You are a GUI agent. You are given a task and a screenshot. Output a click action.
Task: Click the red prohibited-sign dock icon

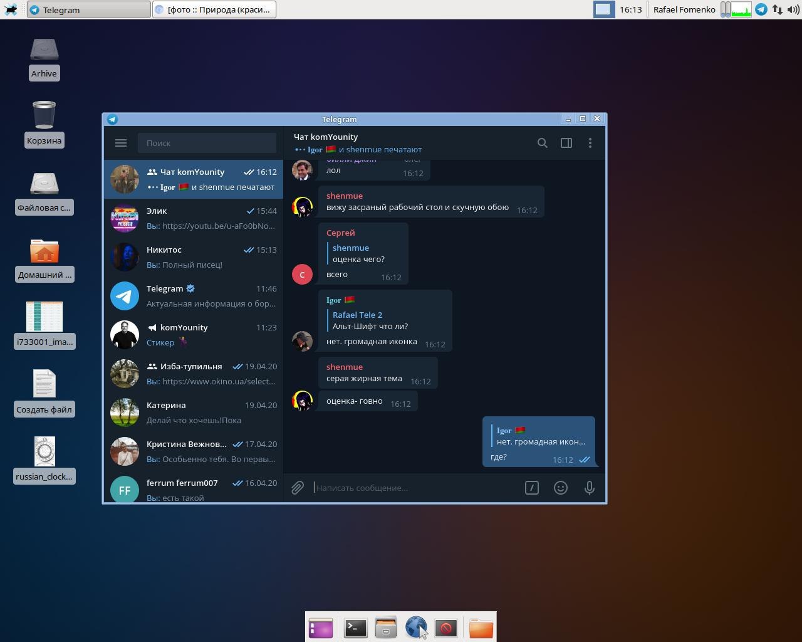click(446, 628)
